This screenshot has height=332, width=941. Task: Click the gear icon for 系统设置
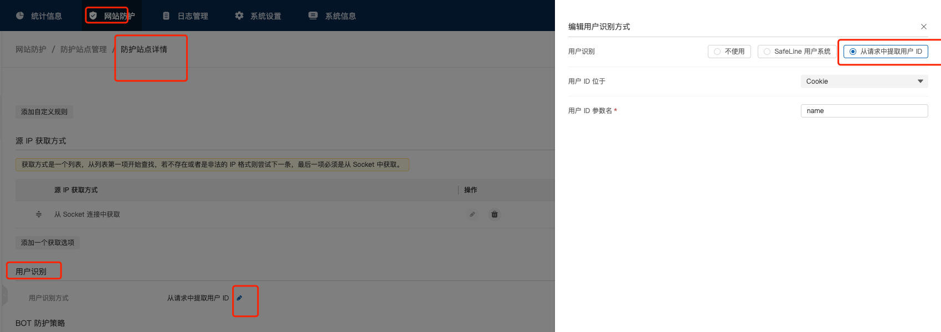click(239, 16)
